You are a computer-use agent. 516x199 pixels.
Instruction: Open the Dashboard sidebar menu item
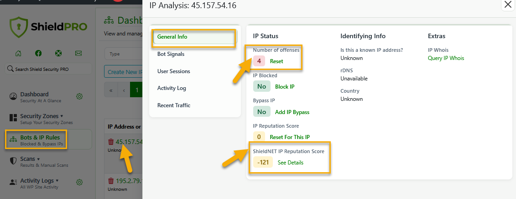point(34,97)
